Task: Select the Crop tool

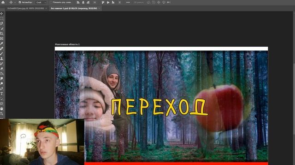Action: click(2, 33)
